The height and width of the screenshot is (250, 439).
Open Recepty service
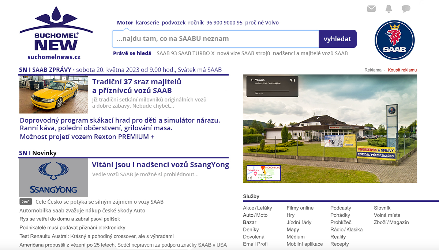pos(339,244)
